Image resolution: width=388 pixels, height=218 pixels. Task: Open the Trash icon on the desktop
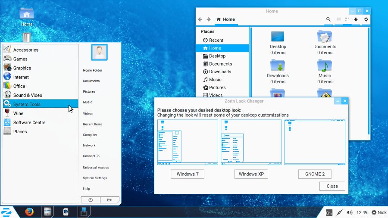[x=26, y=37]
